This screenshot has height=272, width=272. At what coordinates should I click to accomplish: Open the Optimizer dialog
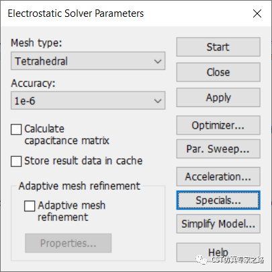pos(218,125)
